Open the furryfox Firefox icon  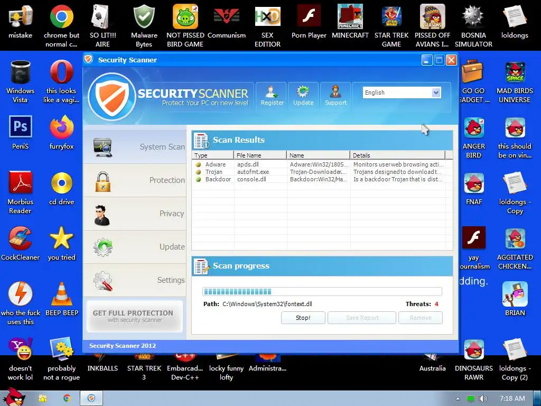(x=61, y=132)
